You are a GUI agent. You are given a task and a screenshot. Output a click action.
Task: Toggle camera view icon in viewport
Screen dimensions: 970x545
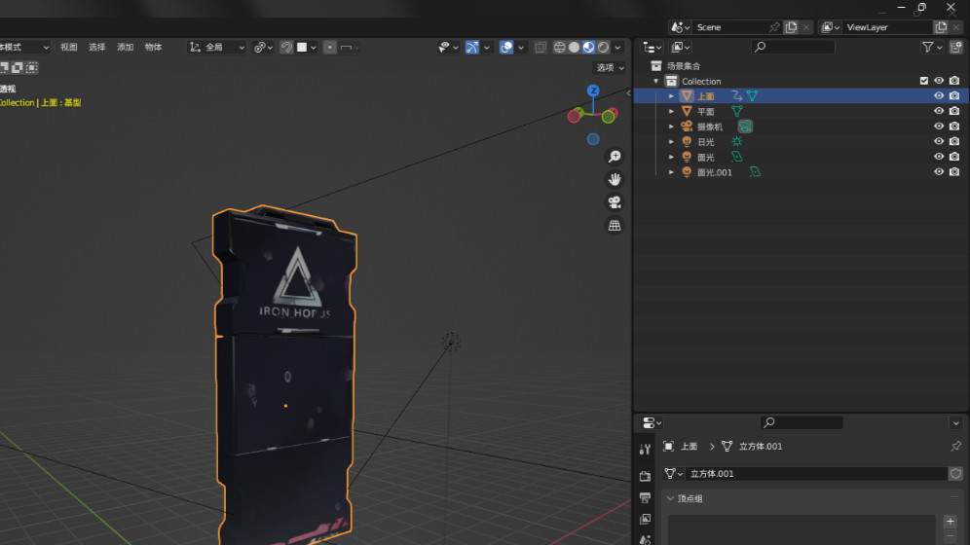[615, 202]
